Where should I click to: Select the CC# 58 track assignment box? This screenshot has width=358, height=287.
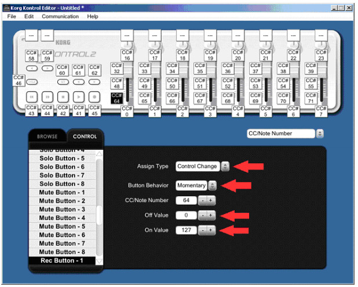coord(31,56)
